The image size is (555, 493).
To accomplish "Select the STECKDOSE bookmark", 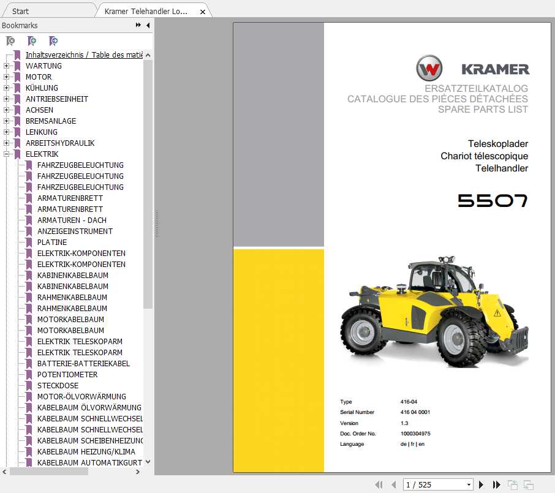I will [58, 386].
